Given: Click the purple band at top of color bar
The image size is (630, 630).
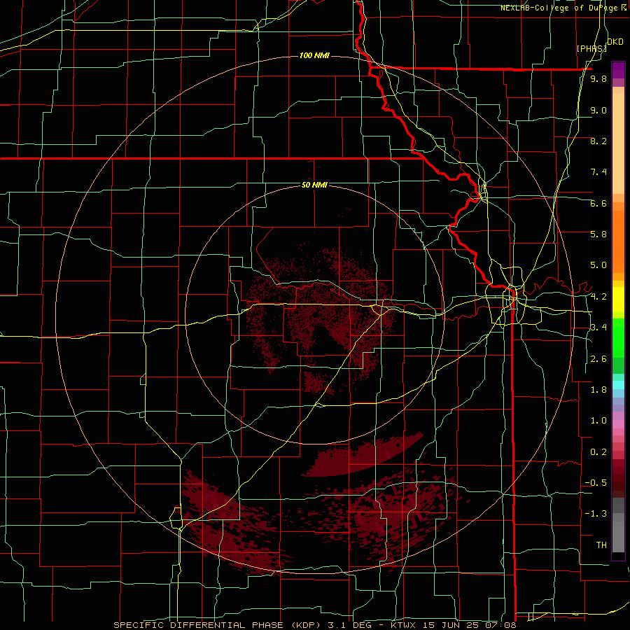Looking at the screenshot, I should click(618, 70).
